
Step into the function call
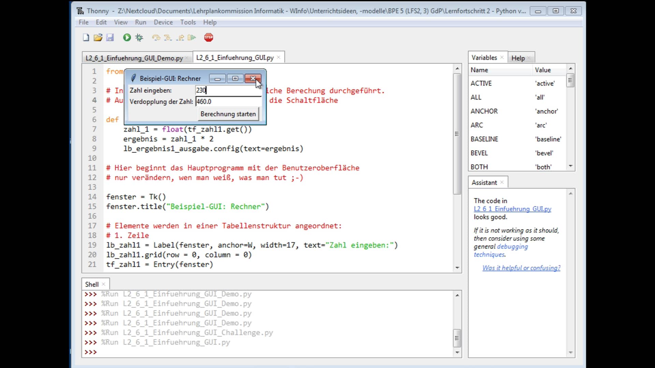(x=168, y=37)
